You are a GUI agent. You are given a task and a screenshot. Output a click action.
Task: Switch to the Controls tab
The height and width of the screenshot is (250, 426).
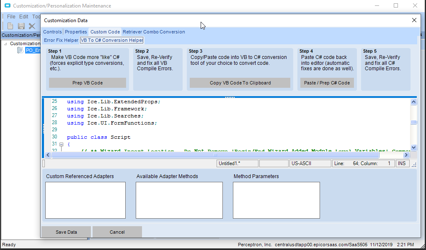point(52,32)
